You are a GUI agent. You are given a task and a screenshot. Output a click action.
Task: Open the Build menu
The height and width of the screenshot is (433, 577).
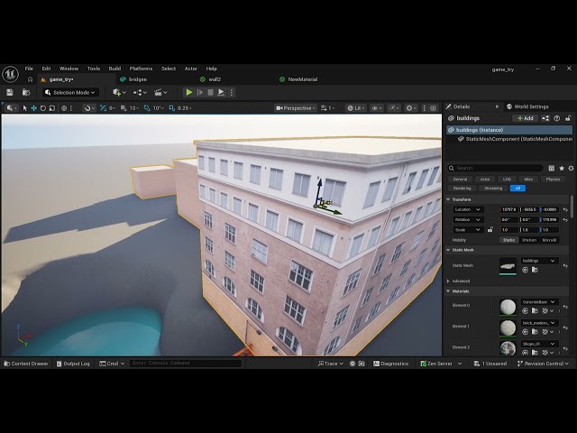point(114,69)
